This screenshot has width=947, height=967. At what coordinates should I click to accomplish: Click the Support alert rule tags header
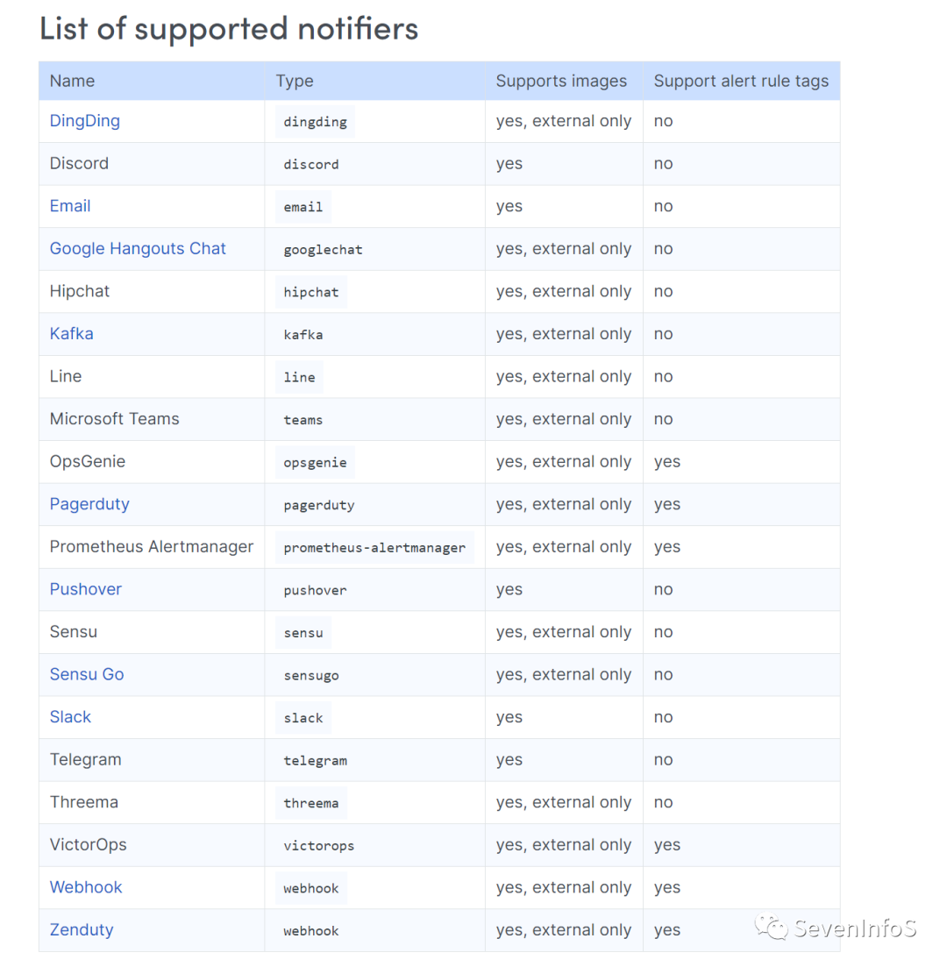741,81
